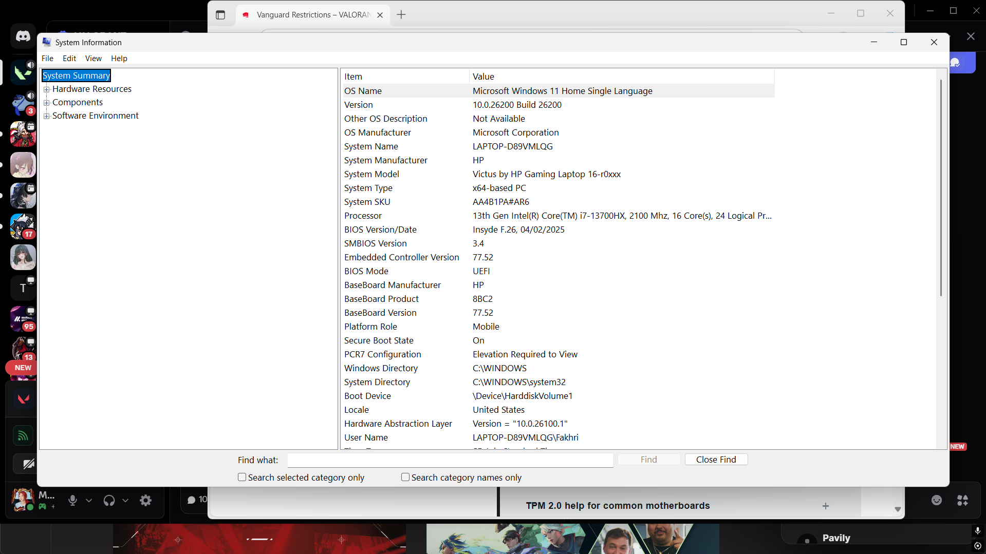Viewport: 986px width, 554px height.
Task: Open Discord server with 13 unread badge
Action: [x=23, y=349]
